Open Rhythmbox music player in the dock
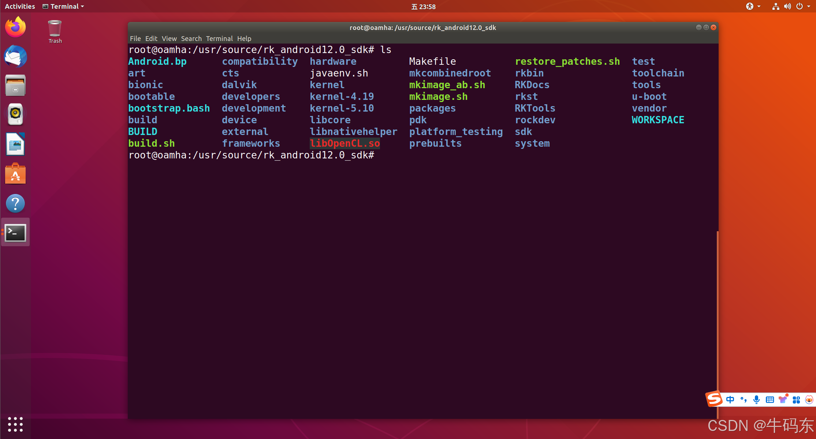 [15, 115]
